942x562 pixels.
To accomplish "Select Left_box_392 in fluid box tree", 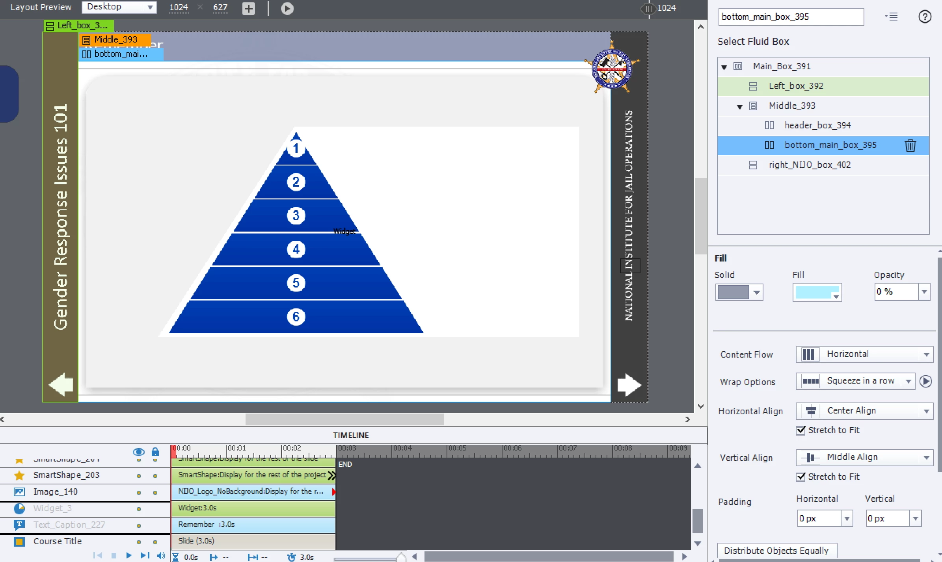I will [795, 86].
